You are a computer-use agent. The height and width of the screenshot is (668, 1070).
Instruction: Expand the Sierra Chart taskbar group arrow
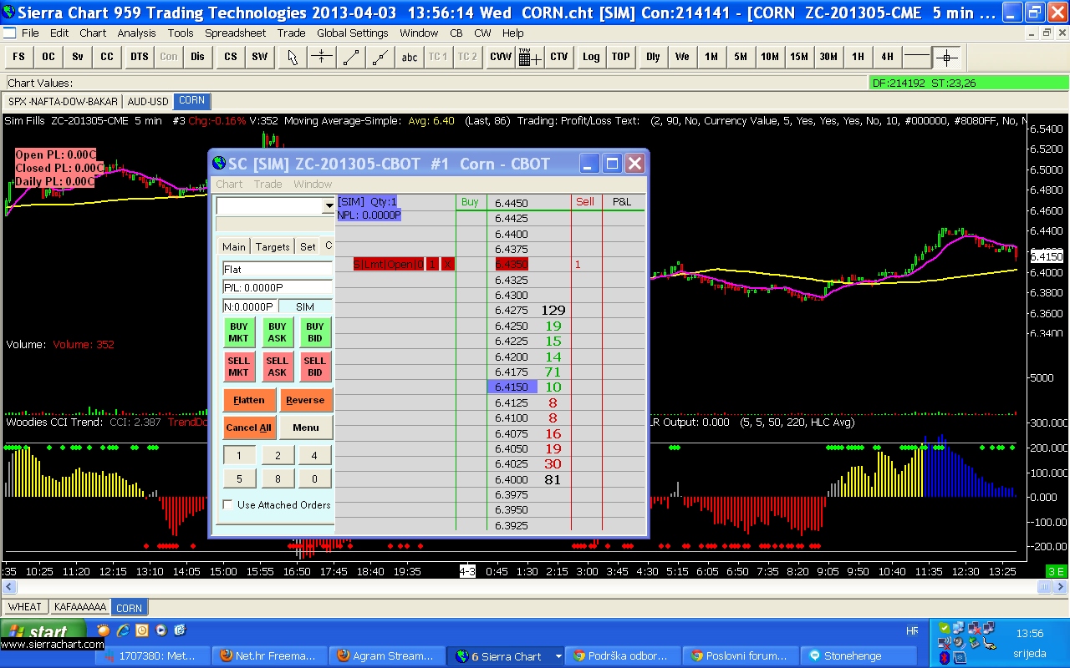point(558,656)
